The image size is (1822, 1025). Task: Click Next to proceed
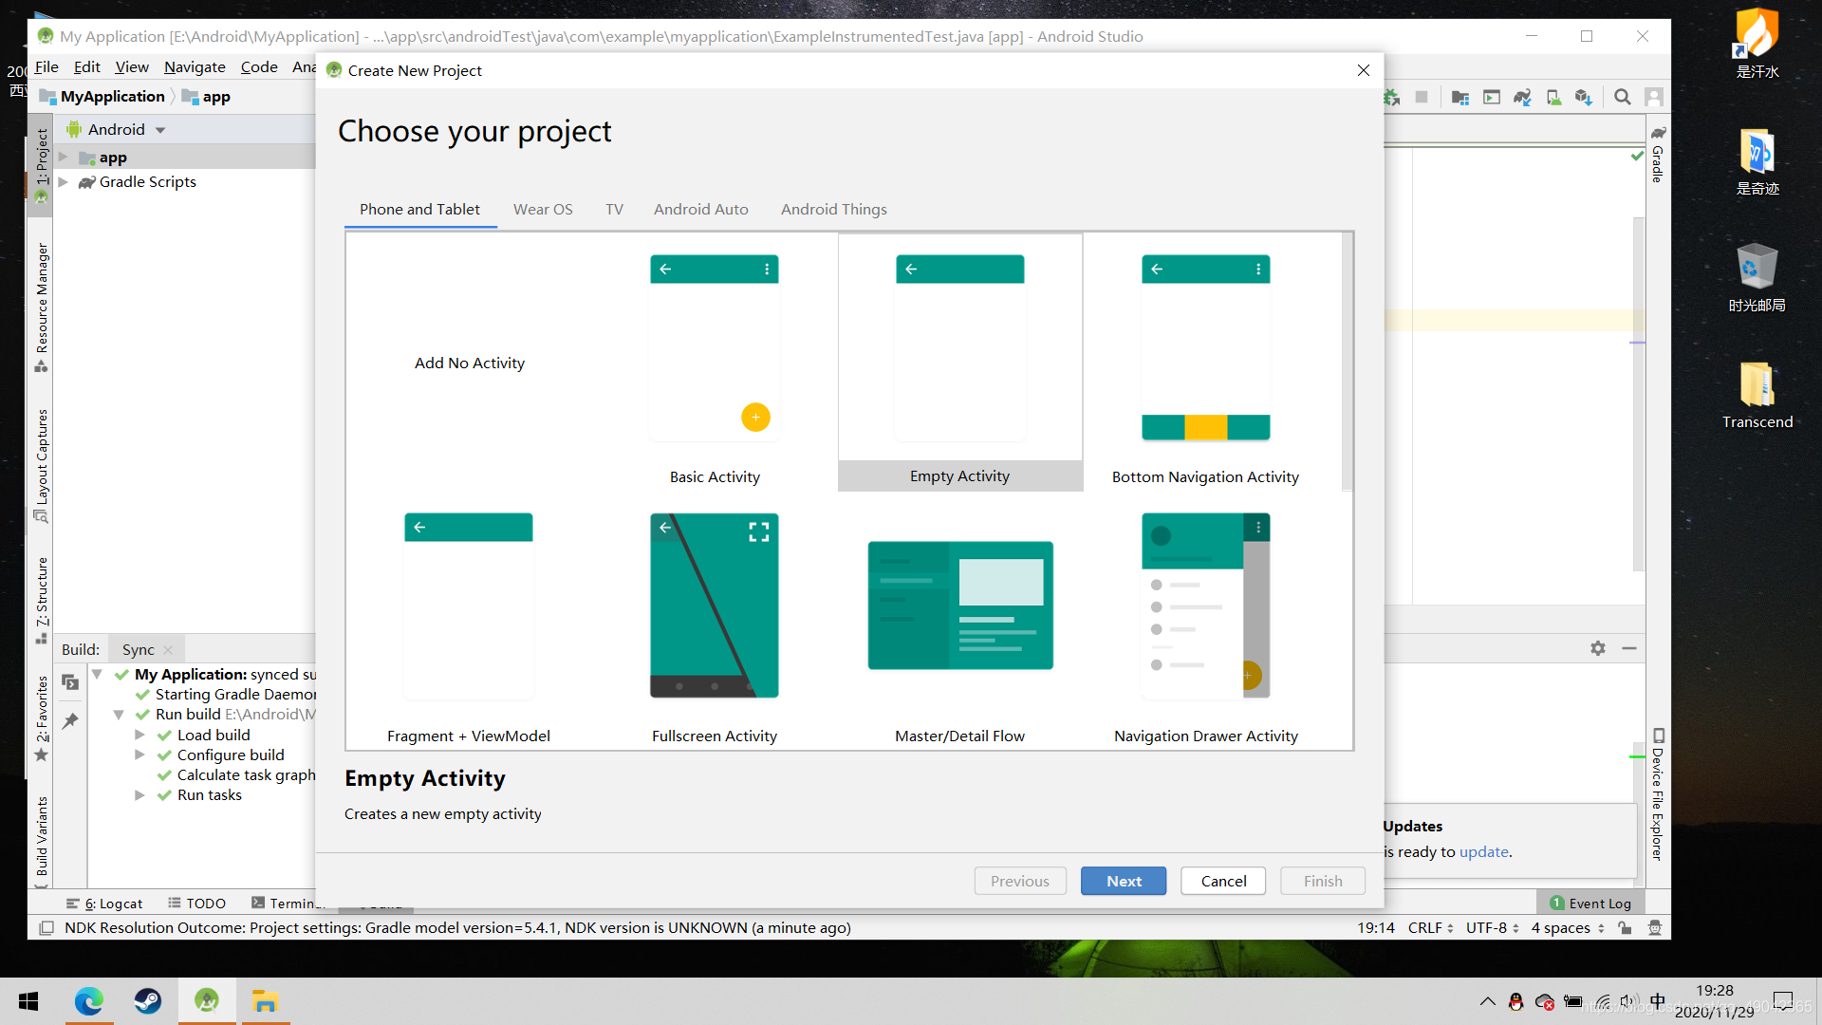coord(1123,880)
